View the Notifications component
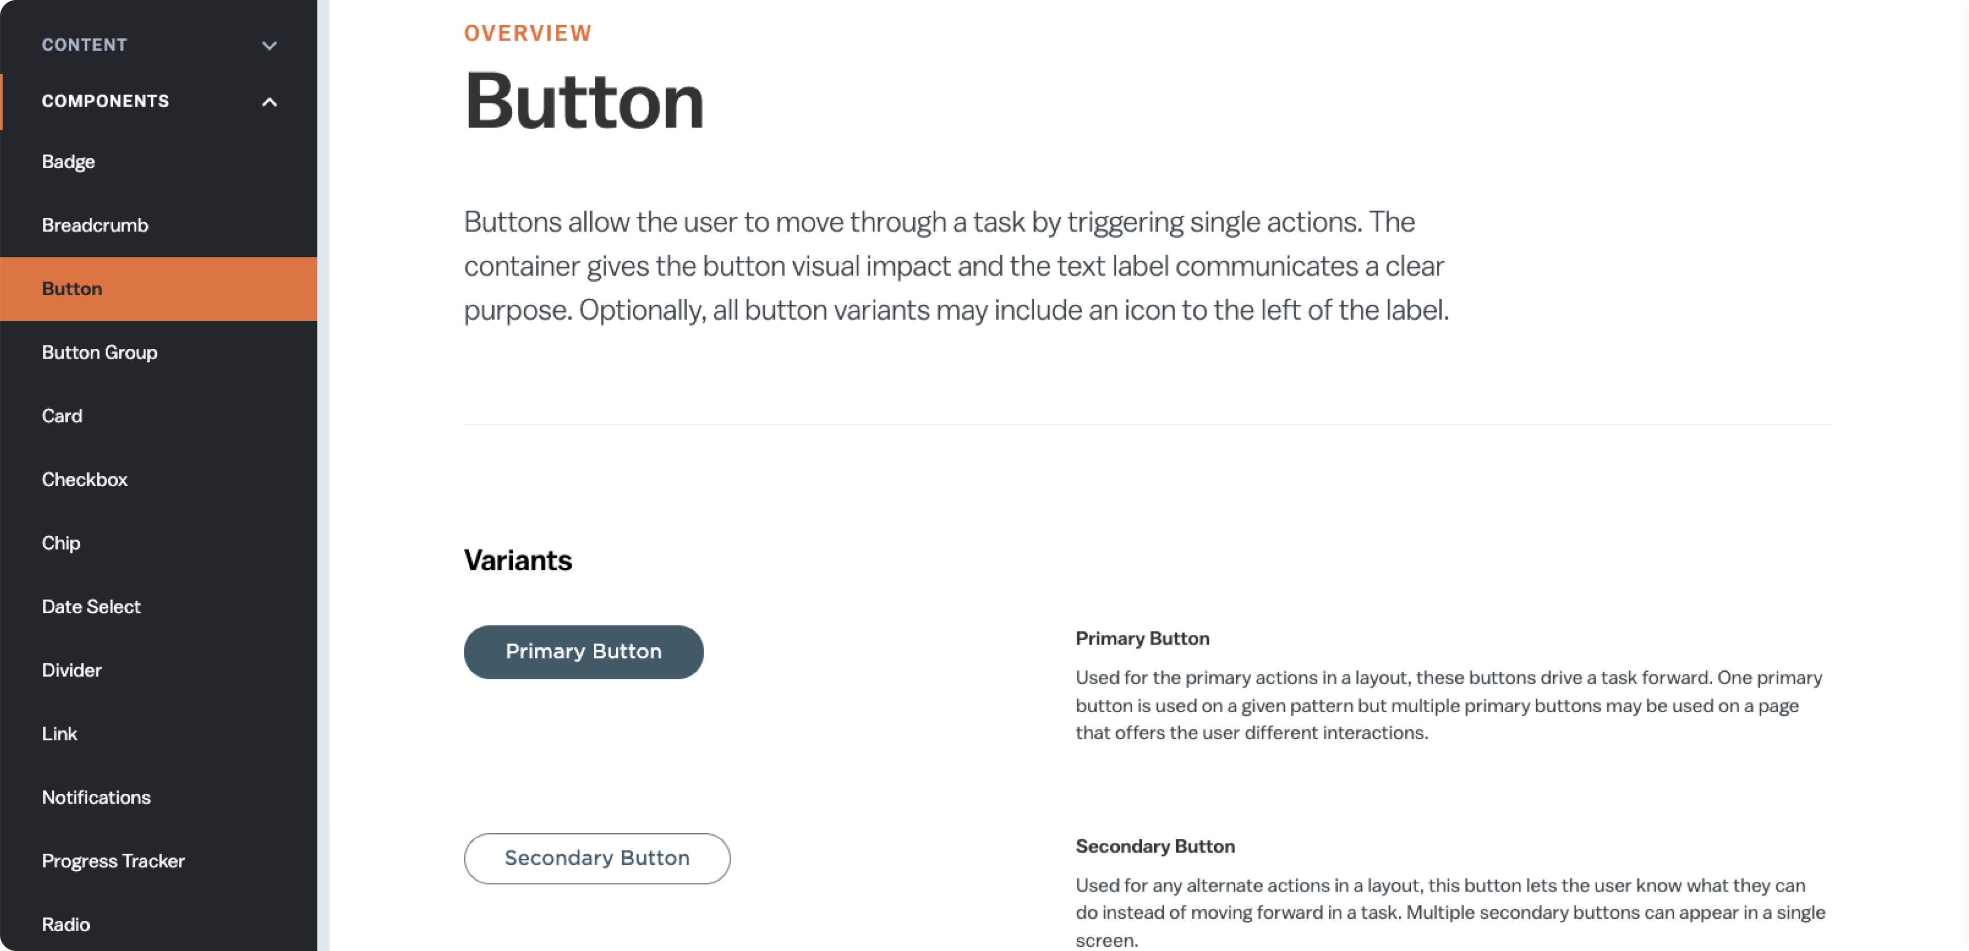Image resolution: width=1969 pixels, height=951 pixels. [x=96, y=797]
